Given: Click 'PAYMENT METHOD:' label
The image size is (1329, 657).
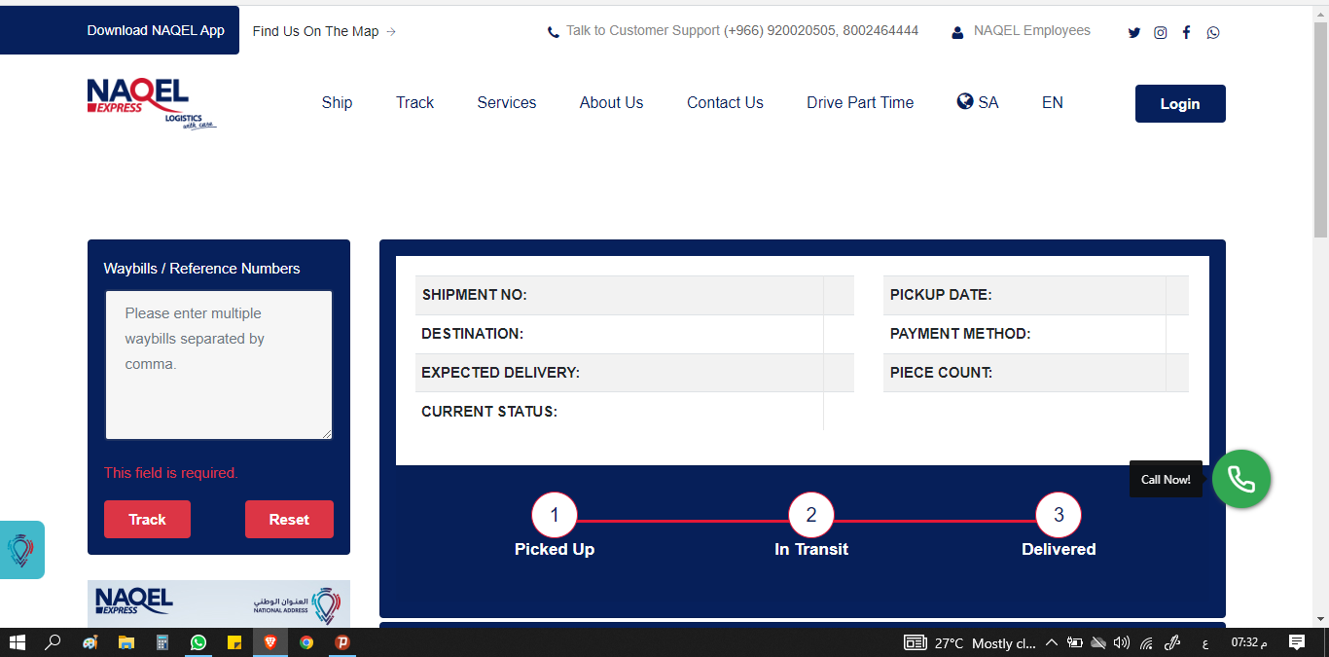Looking at the screenshot, I should (x=960, y=334).
